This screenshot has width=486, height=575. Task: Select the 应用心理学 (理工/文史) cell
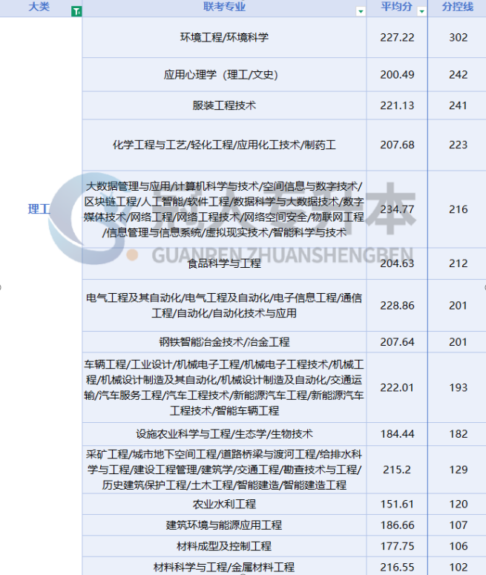pyautogui.click(x=224, y=75)
